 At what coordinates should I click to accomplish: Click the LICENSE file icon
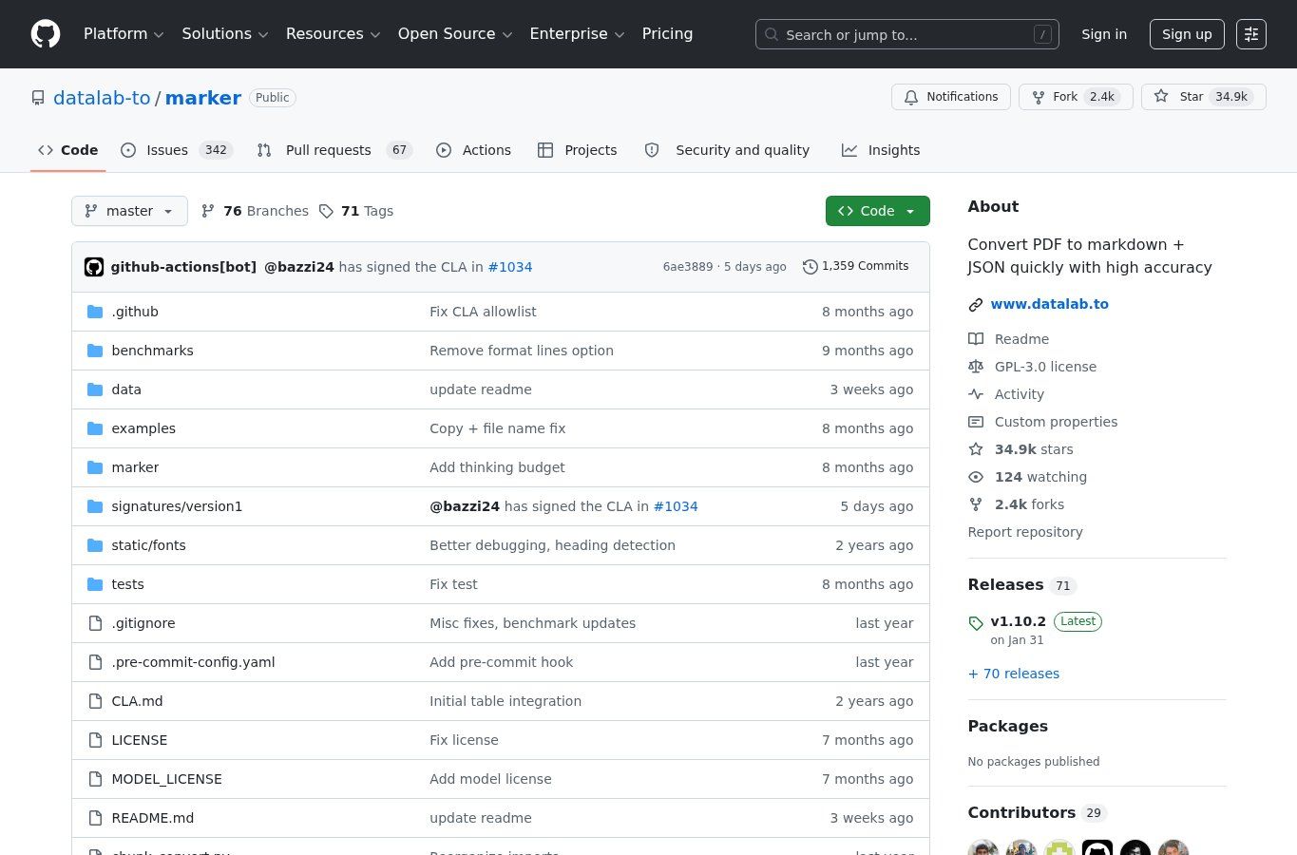click(95, 740)
